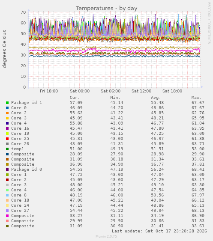213x241 pixels.
Task: Click the min value 49.19
Action: coord(117,149)
